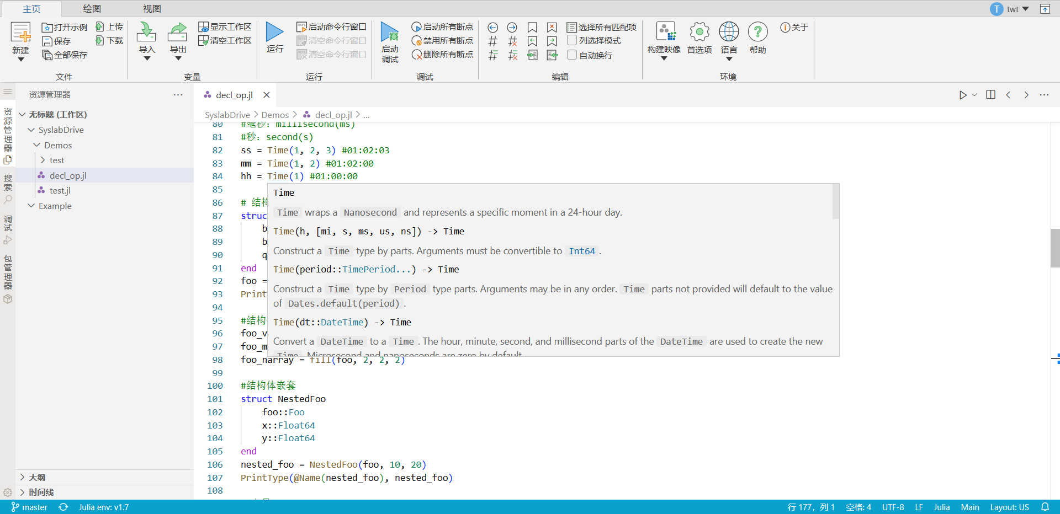Run the script with 运行
The image size is (1060, 514).
coord(274,38)
